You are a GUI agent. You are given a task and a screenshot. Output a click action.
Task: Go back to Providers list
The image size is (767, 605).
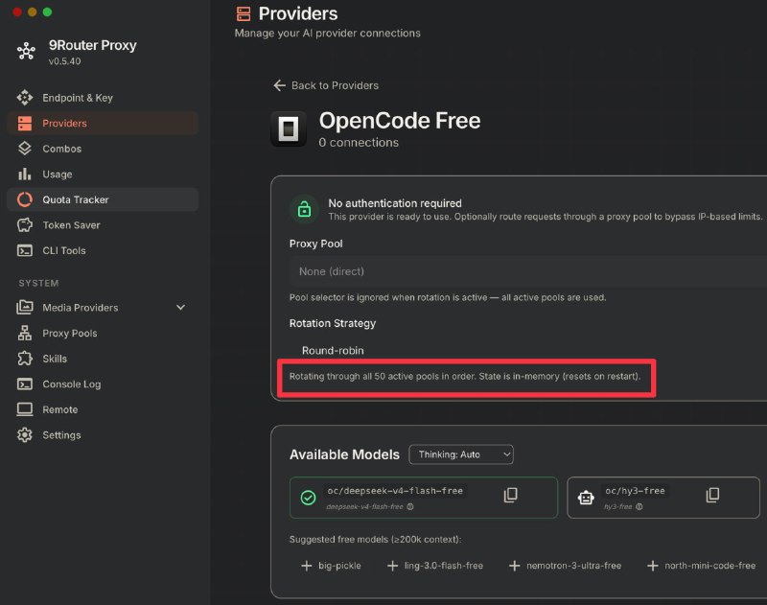[x=326, y=85]
